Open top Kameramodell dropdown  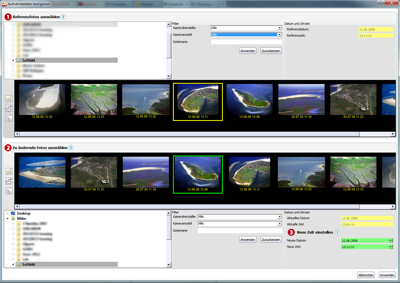(x=280, y=35)
